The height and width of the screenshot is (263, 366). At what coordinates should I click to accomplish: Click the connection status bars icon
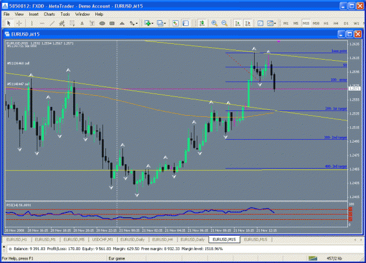(313, 258)
